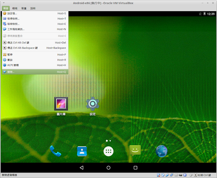Choose 傳送 Ctrl-Alt-Del 鍵 menu entry

tap(35, 43)
